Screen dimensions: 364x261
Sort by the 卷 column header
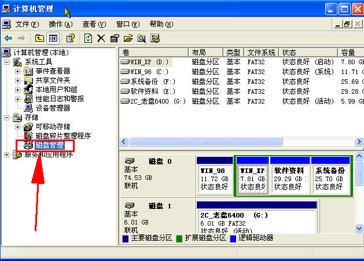click(154, 53)
